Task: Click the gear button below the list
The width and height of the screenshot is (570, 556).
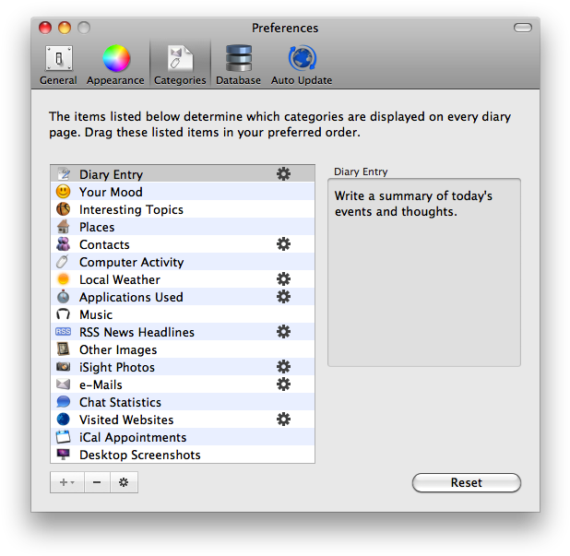Action: 125,482
